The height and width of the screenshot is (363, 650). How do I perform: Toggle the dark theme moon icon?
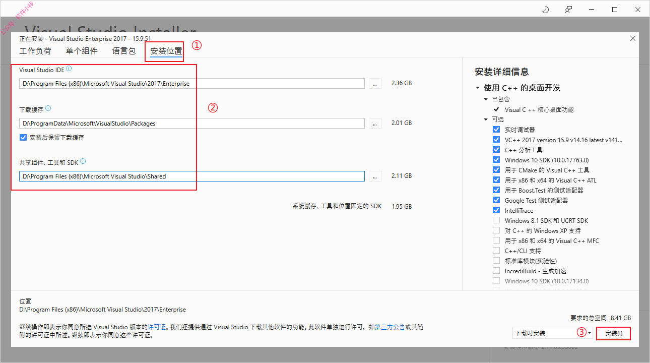(x=545, y=10)
